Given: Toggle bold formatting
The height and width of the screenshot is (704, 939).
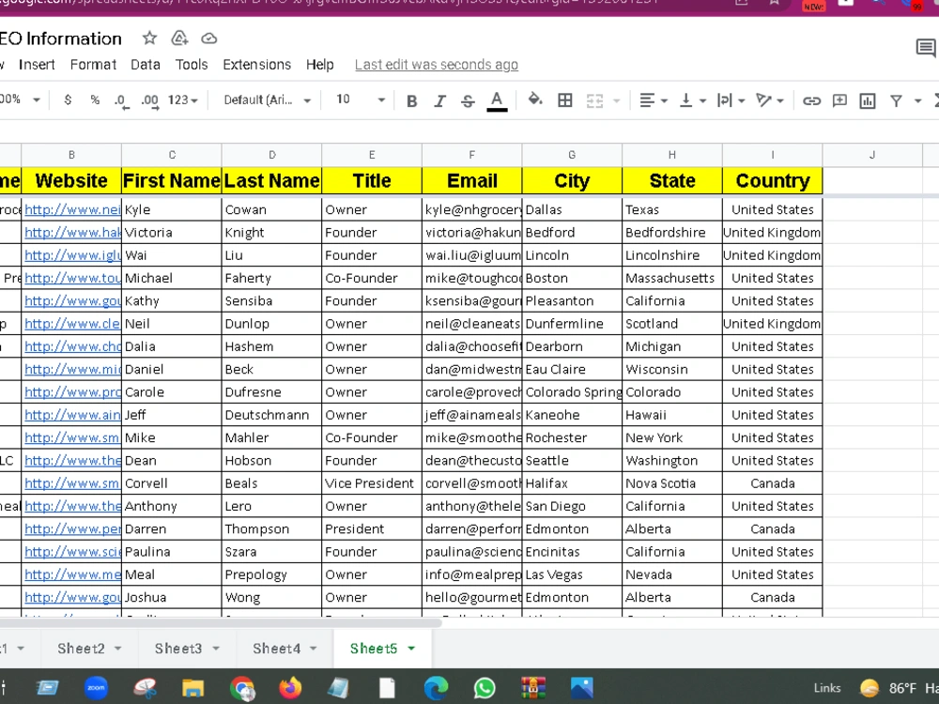Looking at the screenshot, I should click(411, 101).
